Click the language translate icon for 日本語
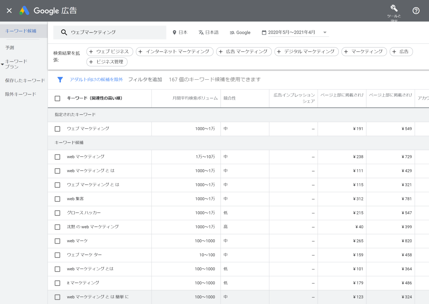Image resolution: width=429 pixels, height=304 pixels. [201, 33]
